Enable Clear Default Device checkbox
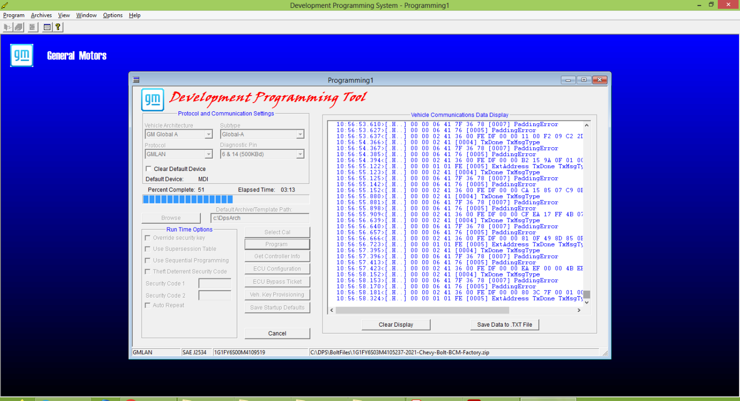This screenshot has width=740, height=401. tap(148, 168)
